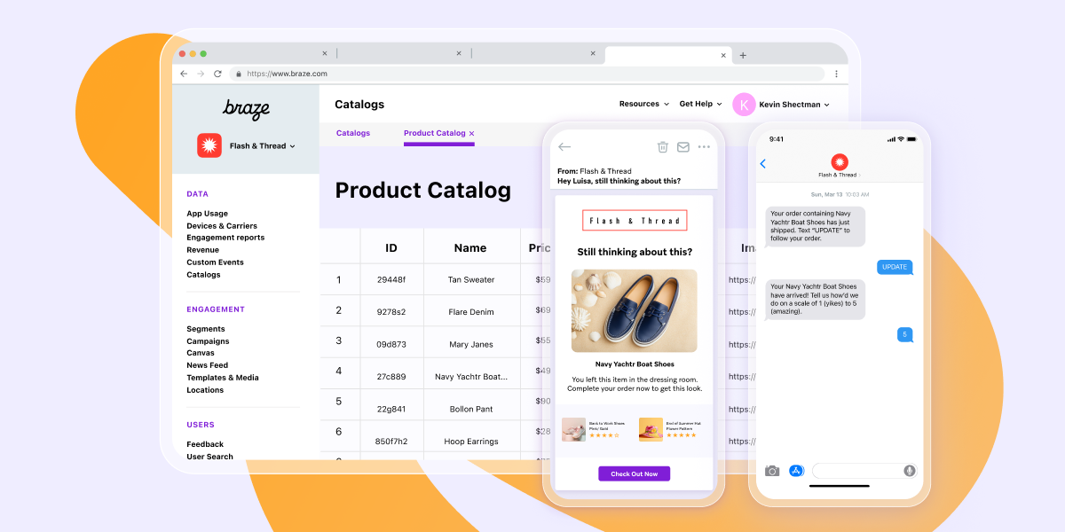Tap the back arrow in email view
Screen dimensions: 1065x532
click(564, 147)
